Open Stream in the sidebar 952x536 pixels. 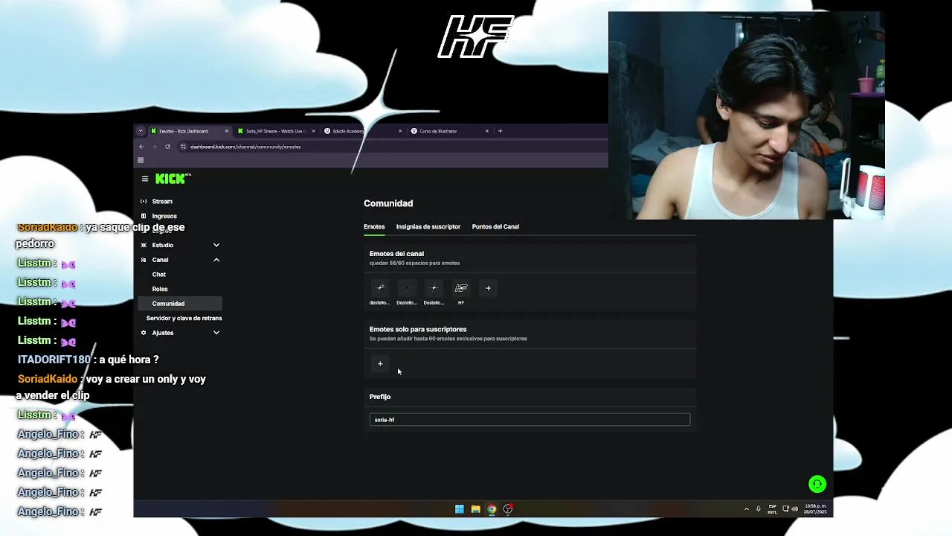(x=162, y=202)
